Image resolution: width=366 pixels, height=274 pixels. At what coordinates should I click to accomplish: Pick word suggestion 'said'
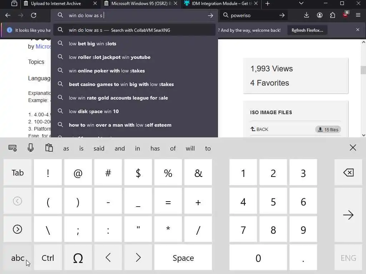99,148
